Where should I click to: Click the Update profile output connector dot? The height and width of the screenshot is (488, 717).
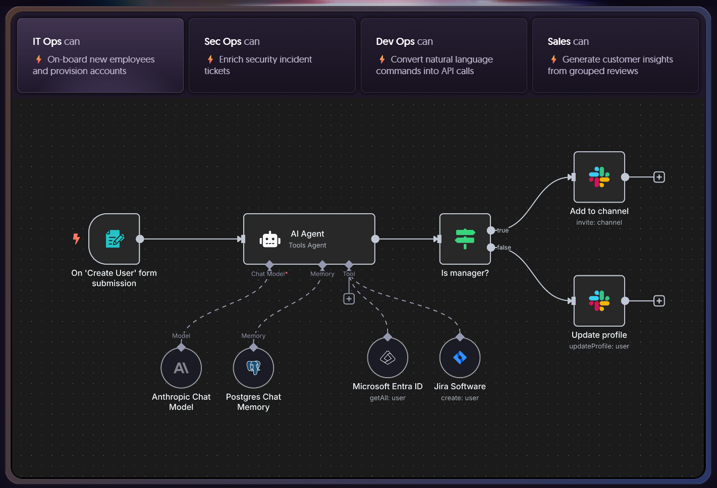coord(625,301)
